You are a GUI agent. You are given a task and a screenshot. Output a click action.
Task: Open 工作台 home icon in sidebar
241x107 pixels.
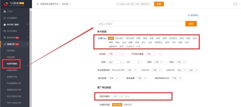coord(5,12)
